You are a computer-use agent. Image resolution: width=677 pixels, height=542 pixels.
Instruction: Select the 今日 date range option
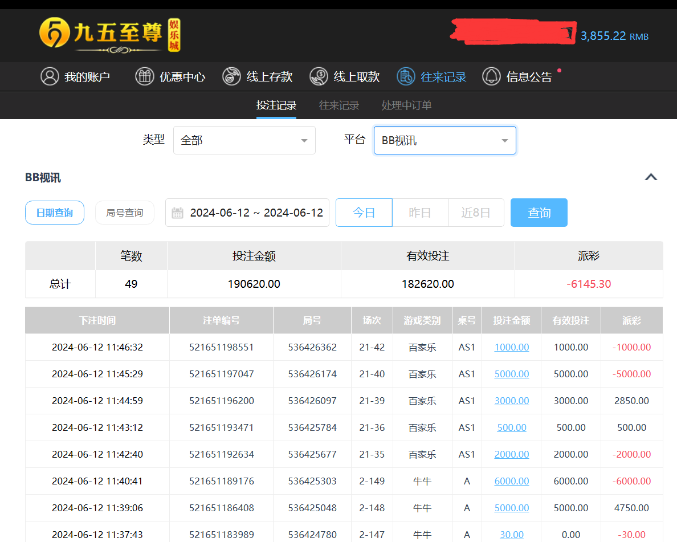[x=364, y=213]
